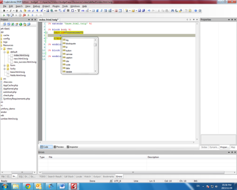Image resolution: width=237 pixels, height=190 pixels.
Task: Toggle the fold marker beside the div line
Action: [46, 32]
